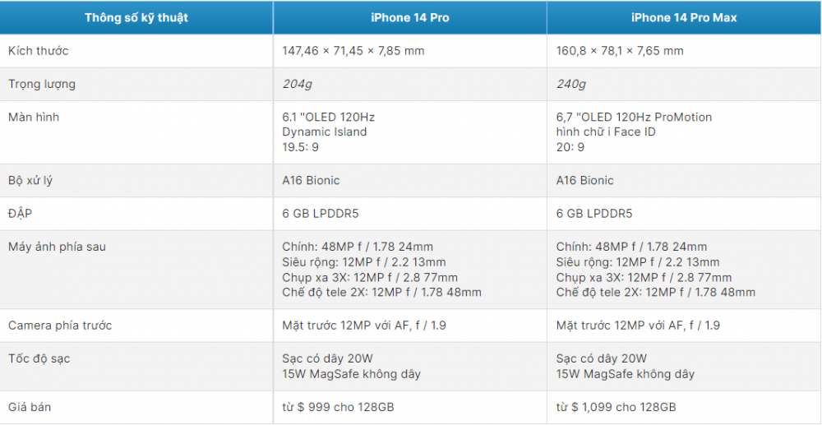822x425 pixels.
Task: Select the "Trọng lượng" row label
Action: pos(42,84)
